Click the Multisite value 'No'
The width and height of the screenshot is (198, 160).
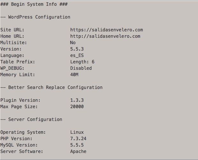[x=73, y=43]
